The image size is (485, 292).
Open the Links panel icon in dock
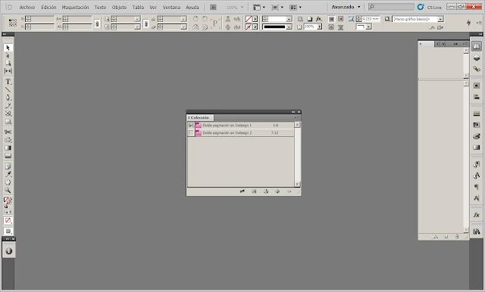coord(477,69)
